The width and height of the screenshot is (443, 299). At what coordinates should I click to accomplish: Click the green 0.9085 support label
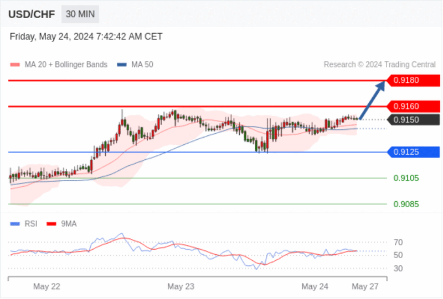tap(406, 204)
